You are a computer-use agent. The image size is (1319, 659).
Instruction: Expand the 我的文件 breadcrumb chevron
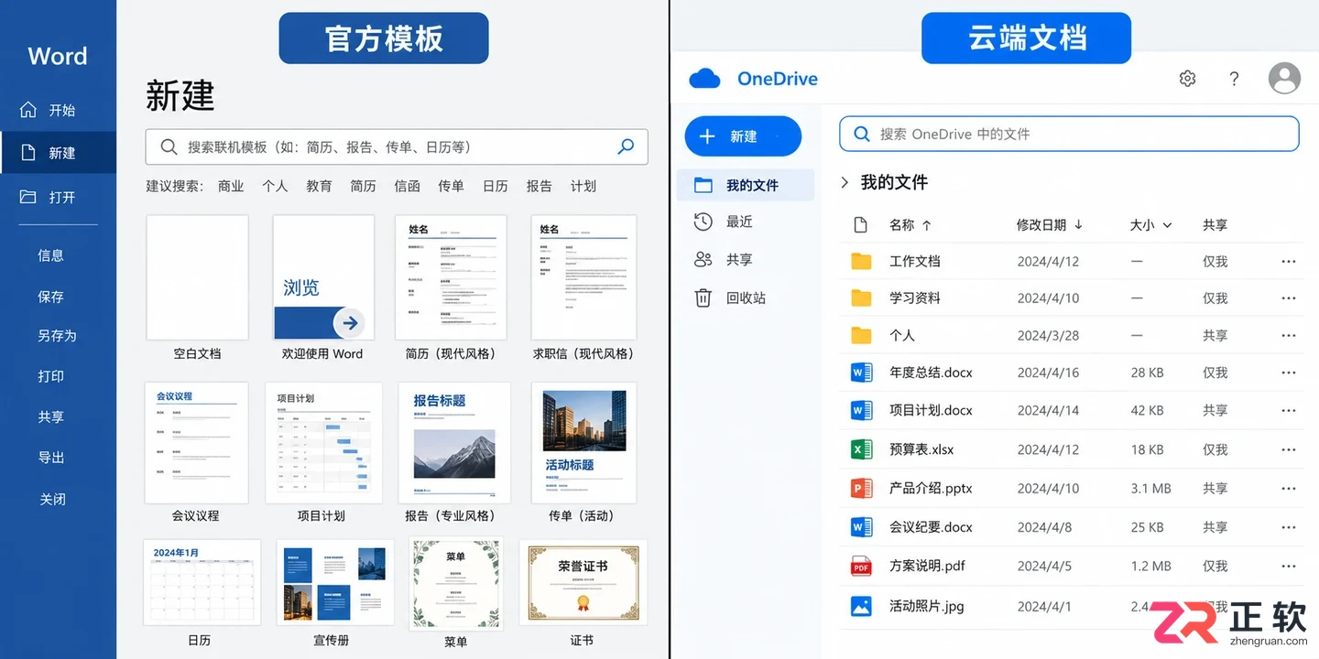(845, 183)
